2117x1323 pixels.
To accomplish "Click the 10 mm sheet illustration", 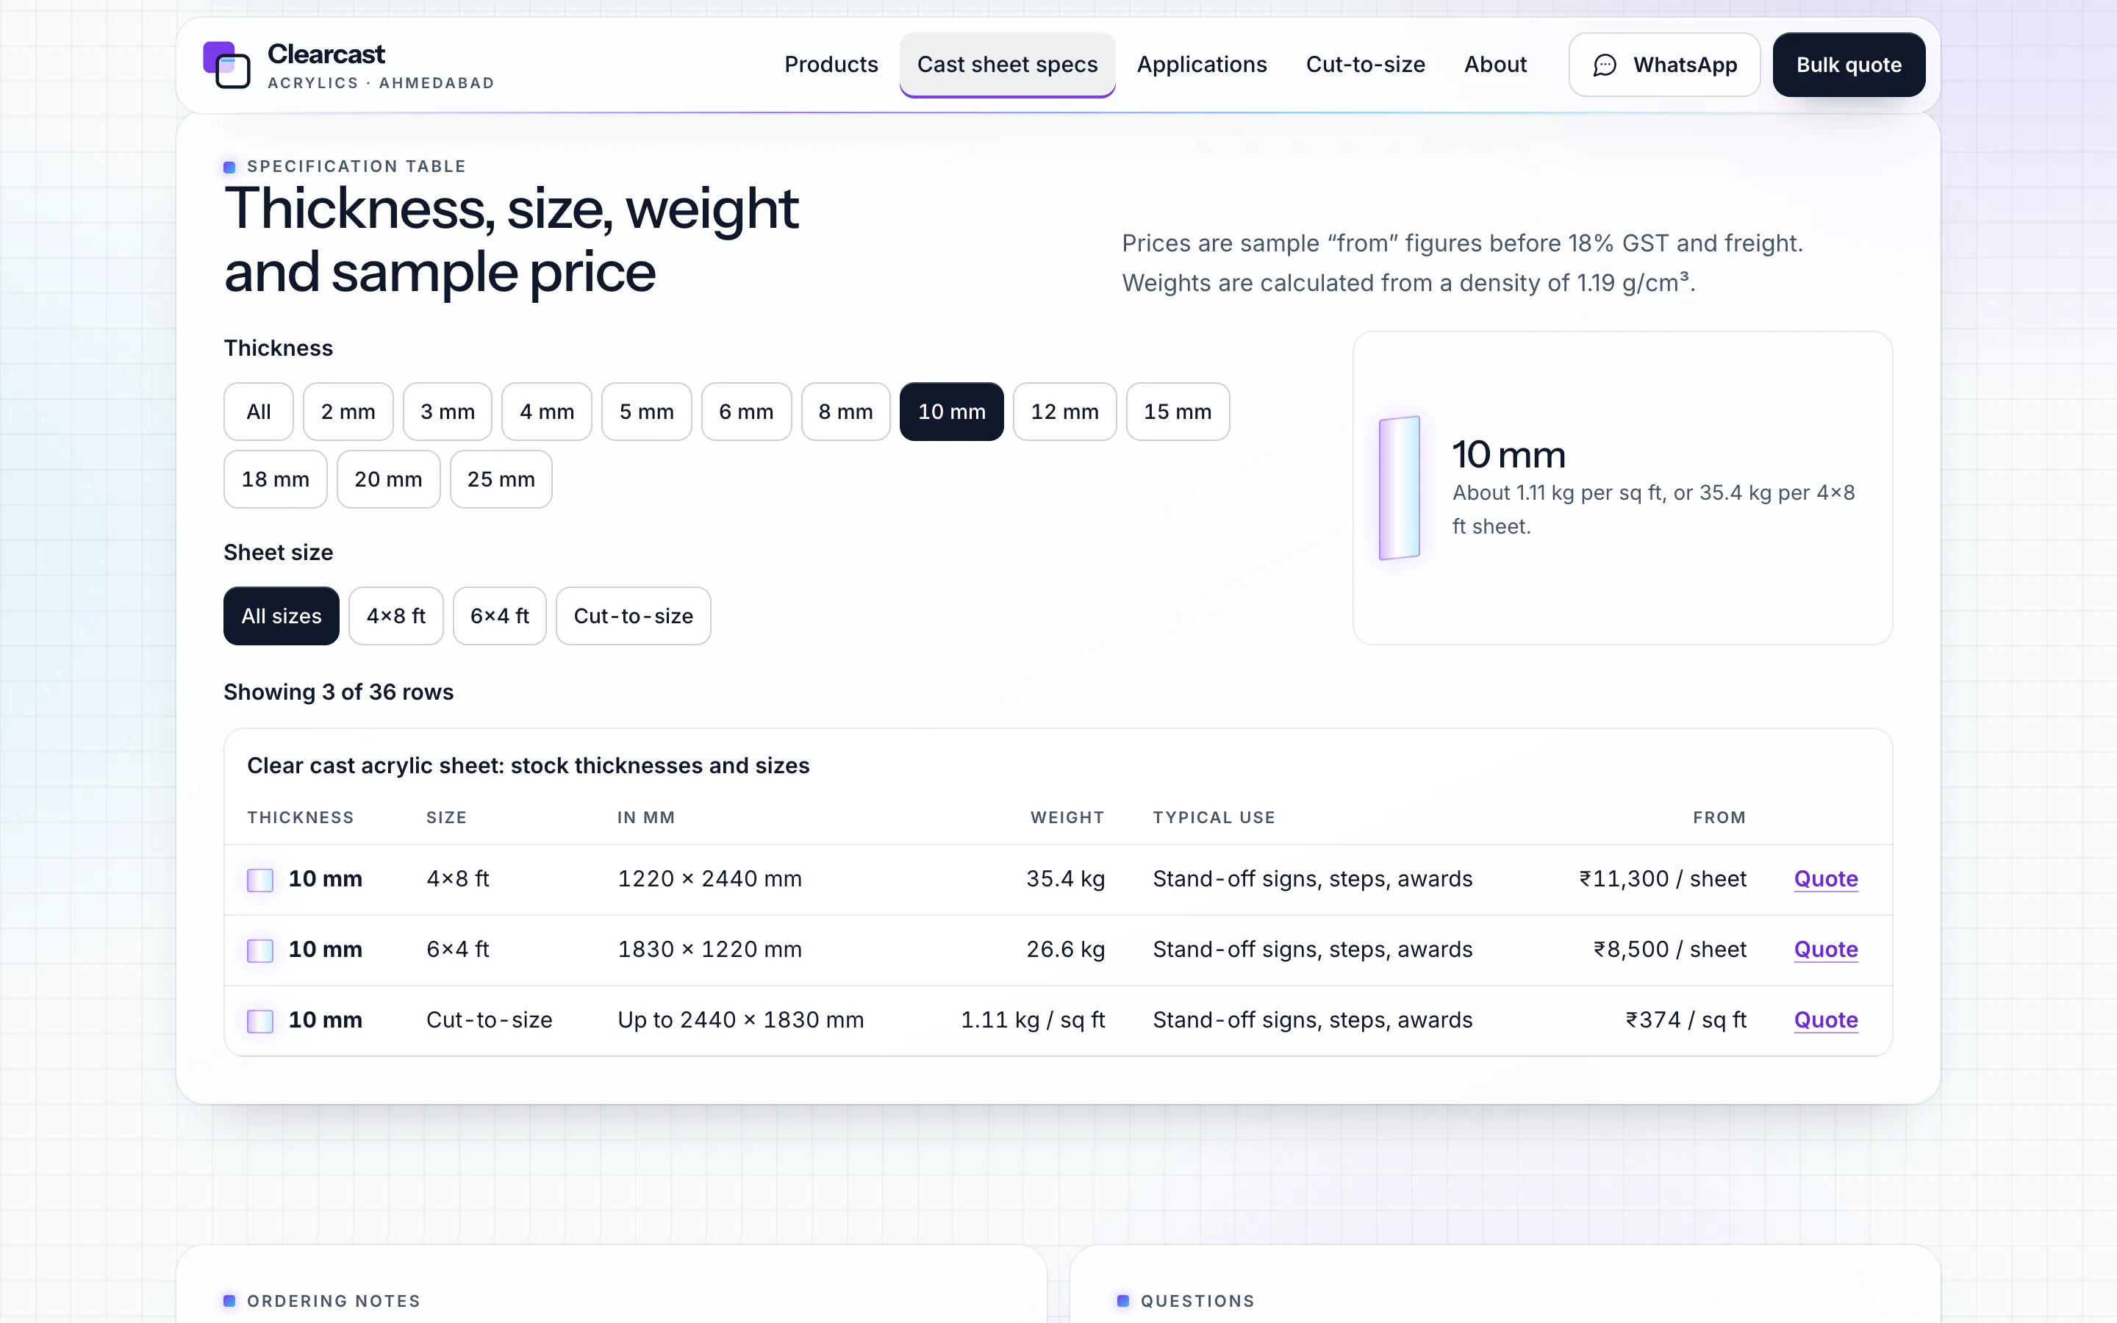I will [1399, 487].
